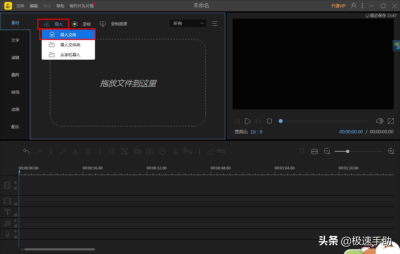The height and width of the screenshot is (254, 400).
Task: Open the text-to-speech tool
Action: [x=188, y=151]
